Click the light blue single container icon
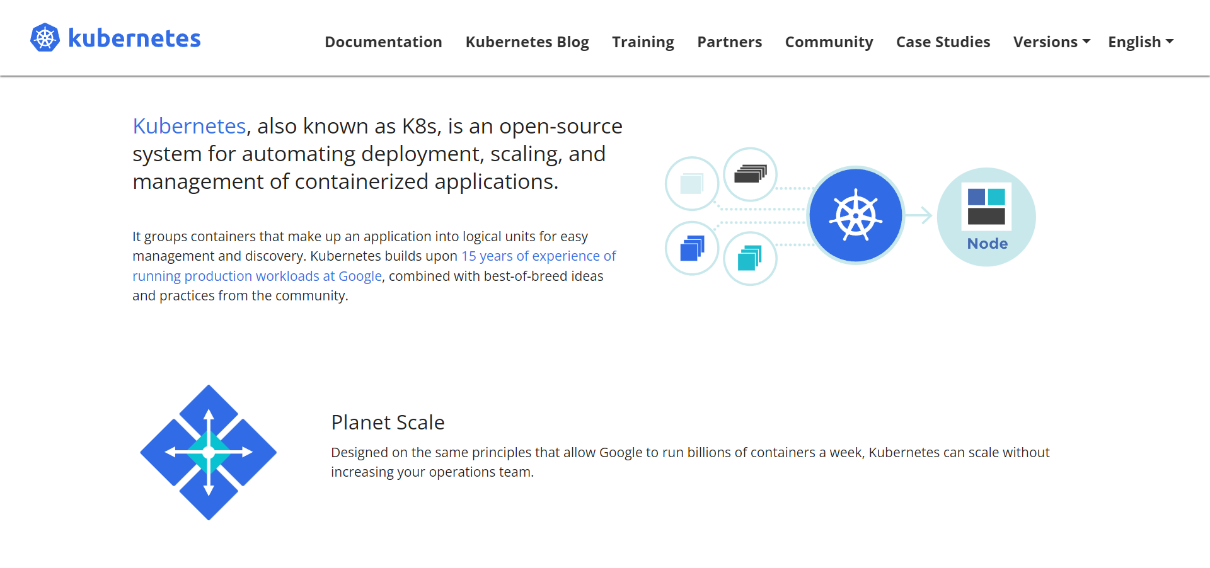This screenshot has height=568, width=1210. (692, 184)
